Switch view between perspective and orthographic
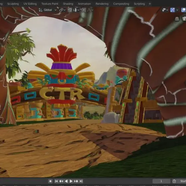186x186 pixels. point(177,19)
